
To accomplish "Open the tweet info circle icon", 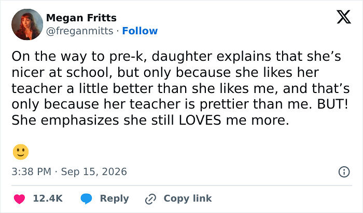I will tap(344, 172).
